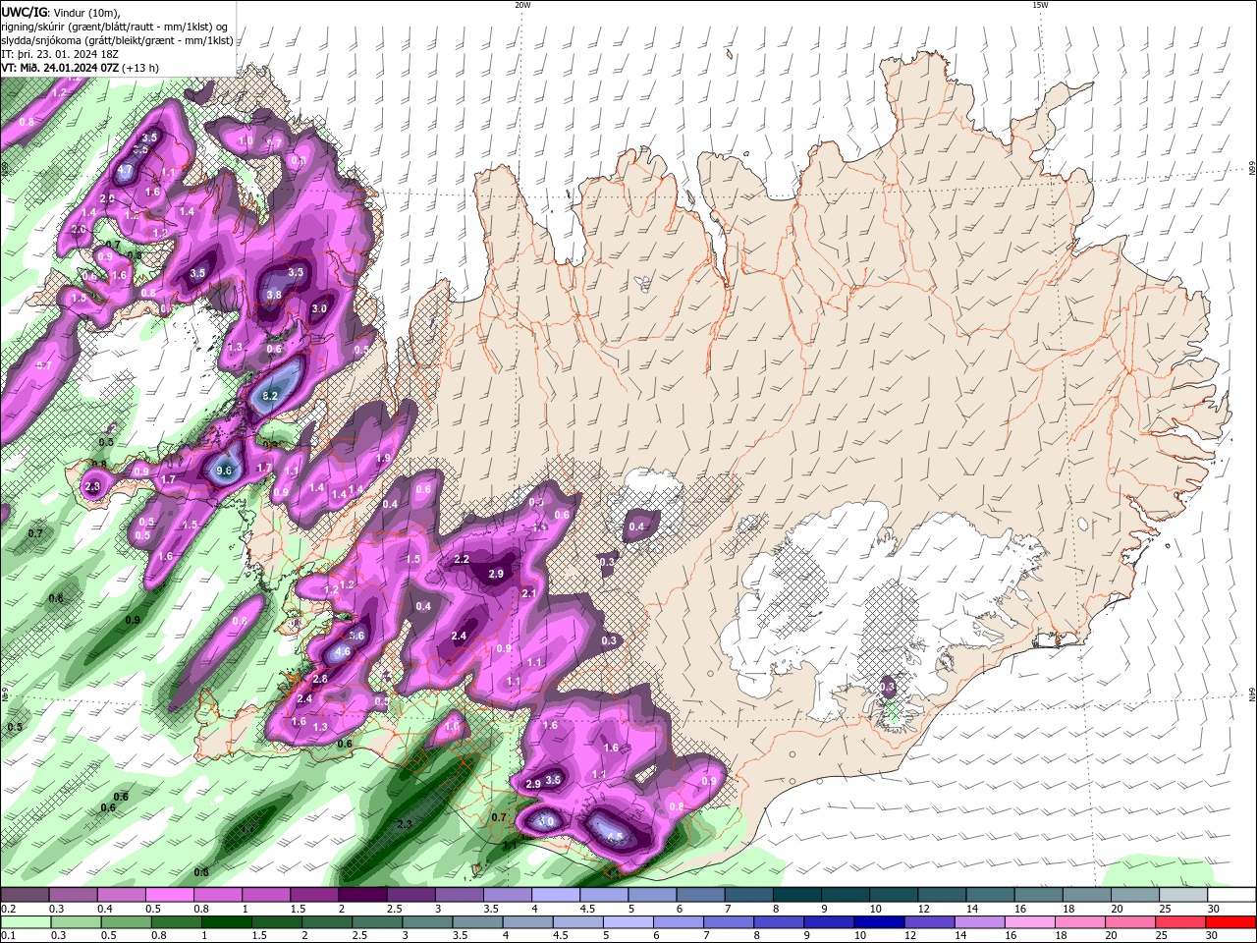This screenshot has height=943, width=1257.
Task: Click the 4.6 precipitation value on the map
Action: (343, 652)
